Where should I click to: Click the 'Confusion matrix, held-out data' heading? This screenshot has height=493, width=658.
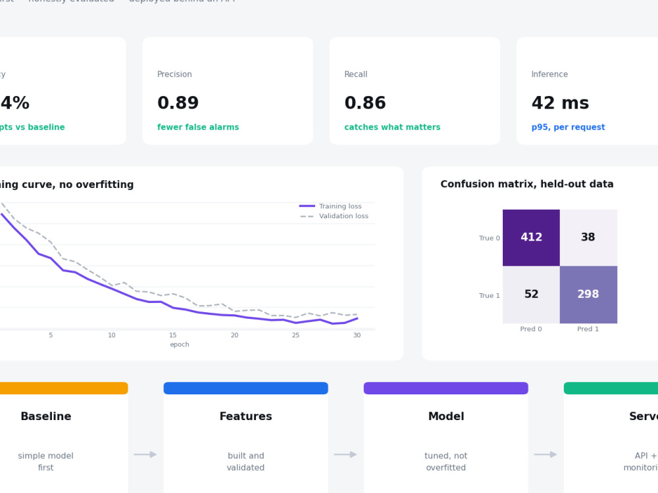point(526,184)
